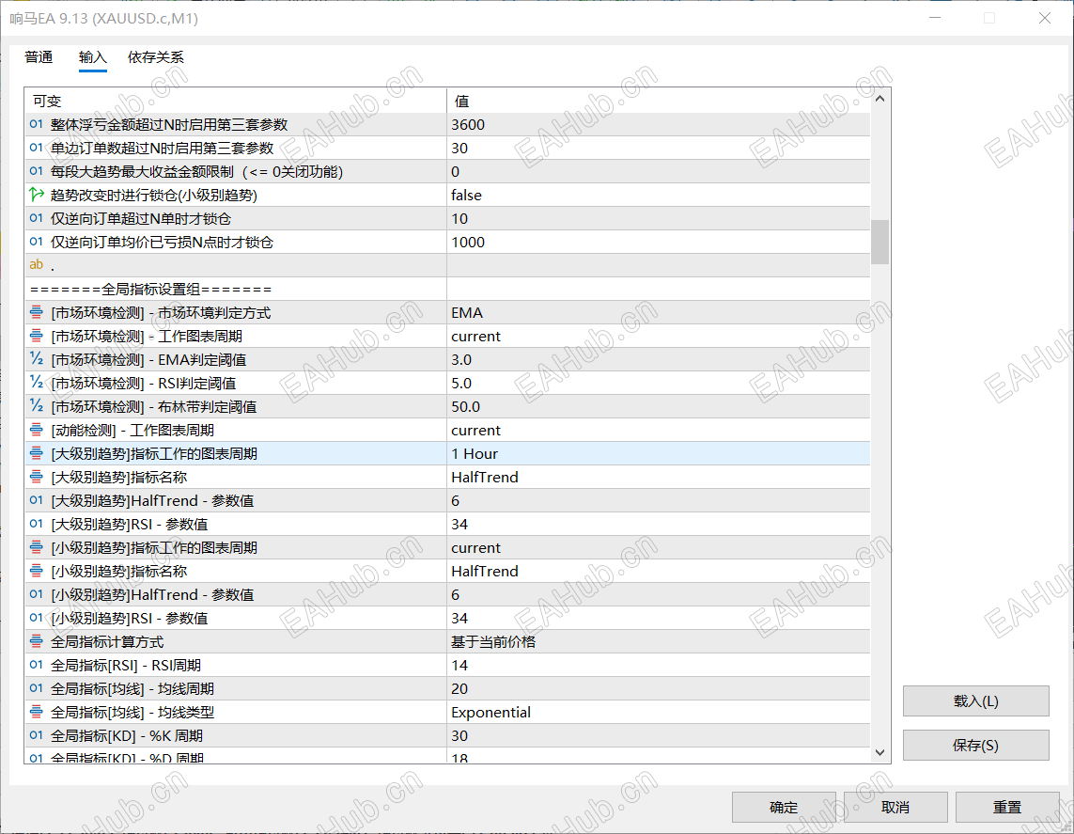The image size is (1074, 834).
Task: Click double icon of 布林带判定阈值 row
Action: [x=37, y=405]
